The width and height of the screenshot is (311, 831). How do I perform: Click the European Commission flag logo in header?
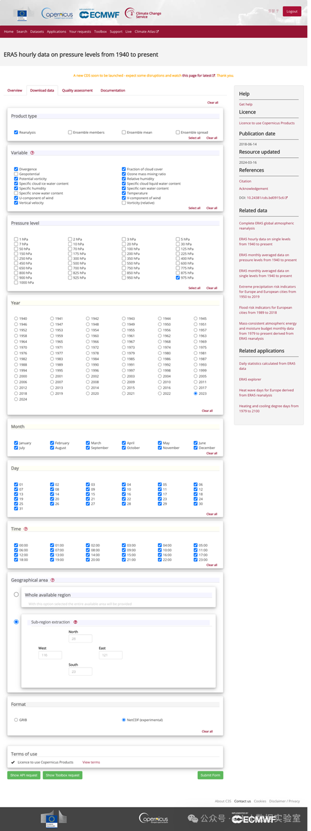[x=23, y=13]
